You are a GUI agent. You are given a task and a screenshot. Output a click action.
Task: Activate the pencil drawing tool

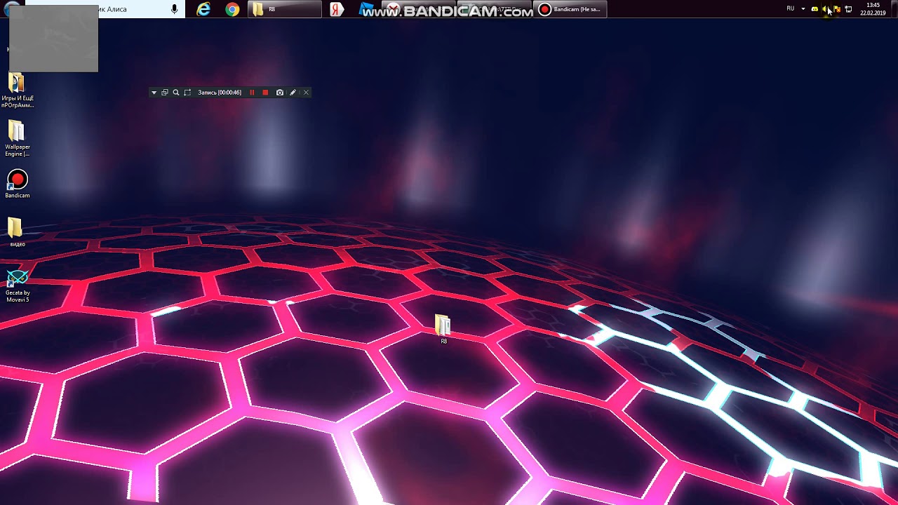pyautogui.click(x=293, y=93)
